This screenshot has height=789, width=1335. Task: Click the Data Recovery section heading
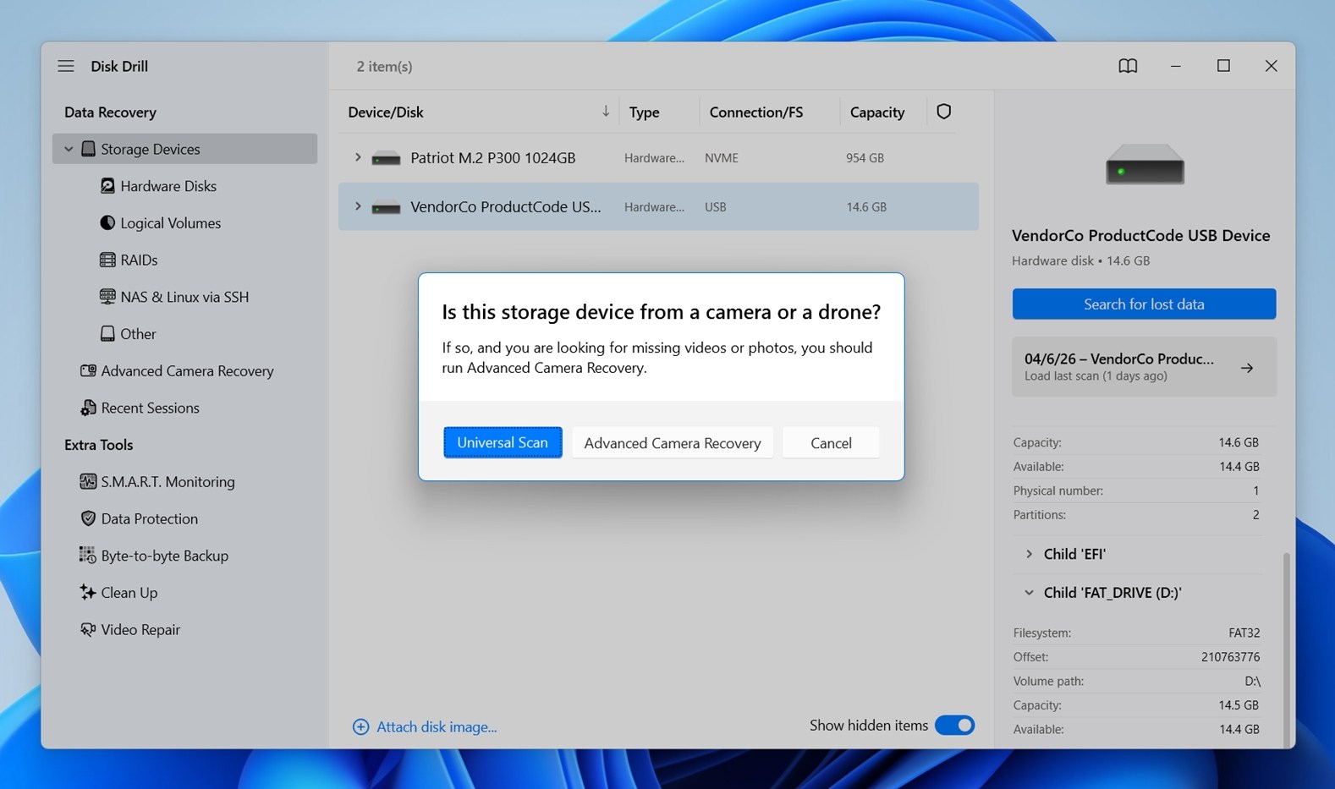[110, 112]
